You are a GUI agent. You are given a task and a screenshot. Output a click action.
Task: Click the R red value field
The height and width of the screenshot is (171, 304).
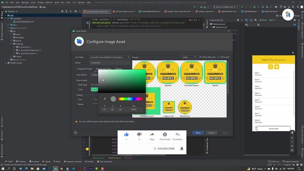click(x=104, y=110)
